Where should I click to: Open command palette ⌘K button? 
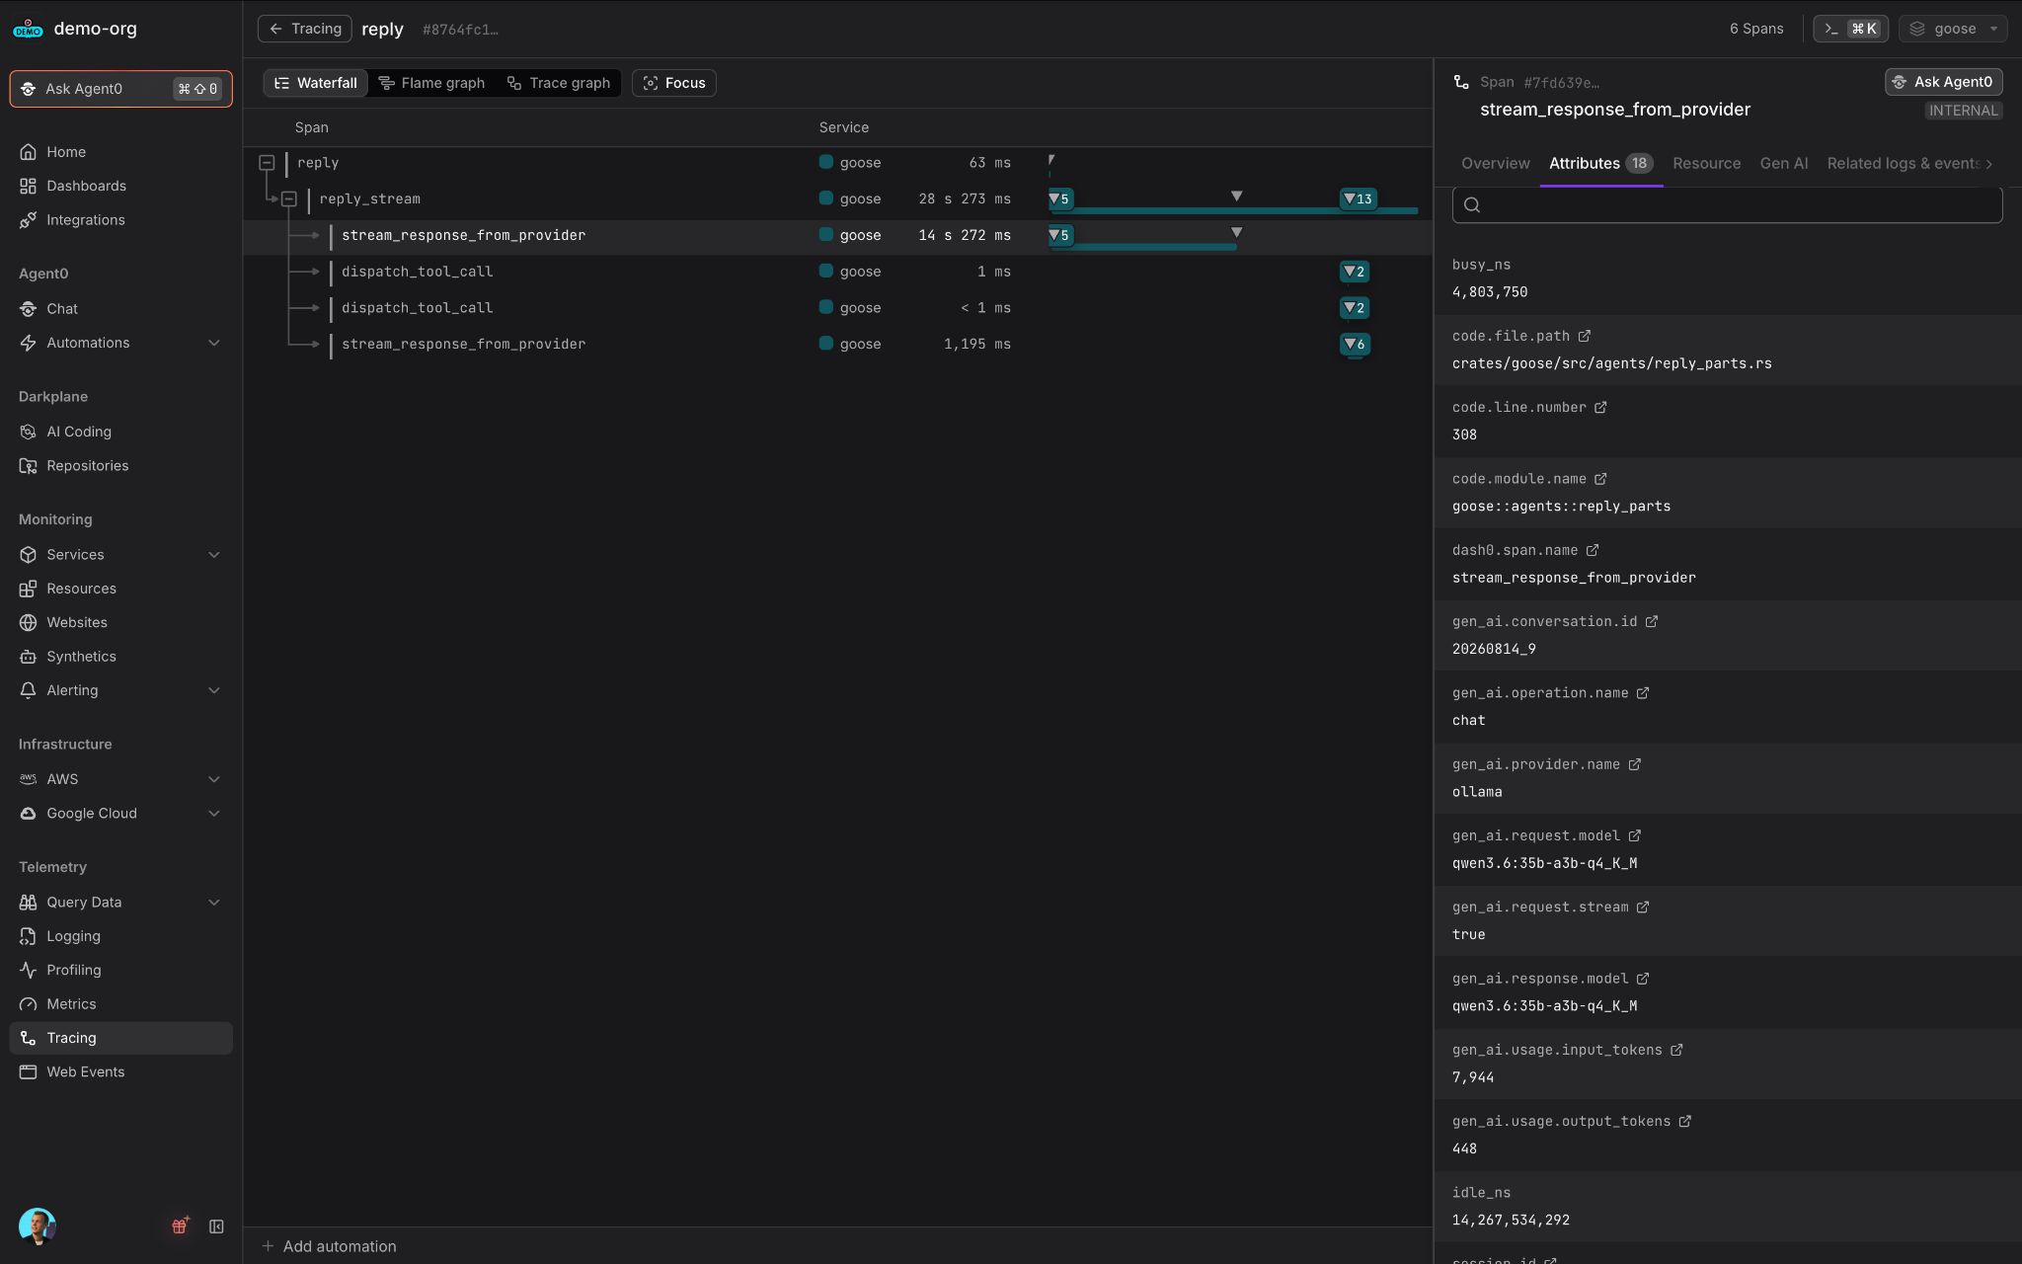click(1850, 29)
